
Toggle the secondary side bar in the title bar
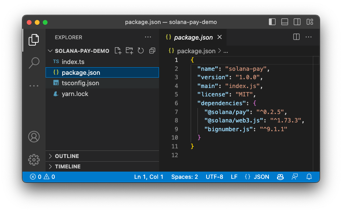[x=297, y=22]
